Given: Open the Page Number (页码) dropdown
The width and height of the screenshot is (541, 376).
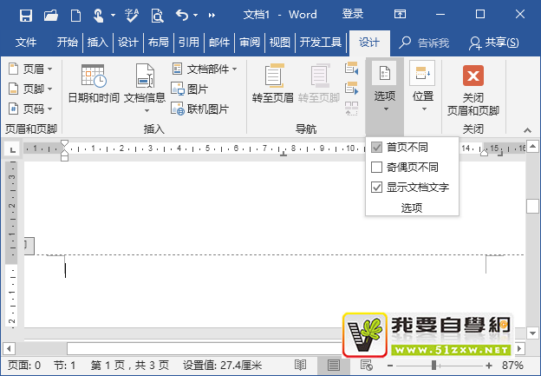Looking at the screenshot, I should [30, 109].
